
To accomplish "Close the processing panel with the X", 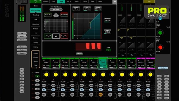I will point(115,1).
